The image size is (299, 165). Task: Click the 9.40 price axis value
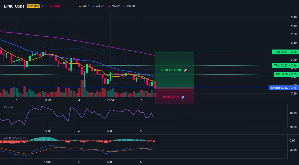(x=294, y=17)
